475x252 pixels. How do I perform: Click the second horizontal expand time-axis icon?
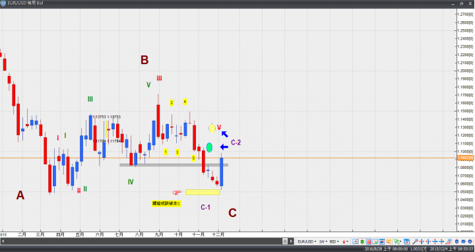[428, 241]
